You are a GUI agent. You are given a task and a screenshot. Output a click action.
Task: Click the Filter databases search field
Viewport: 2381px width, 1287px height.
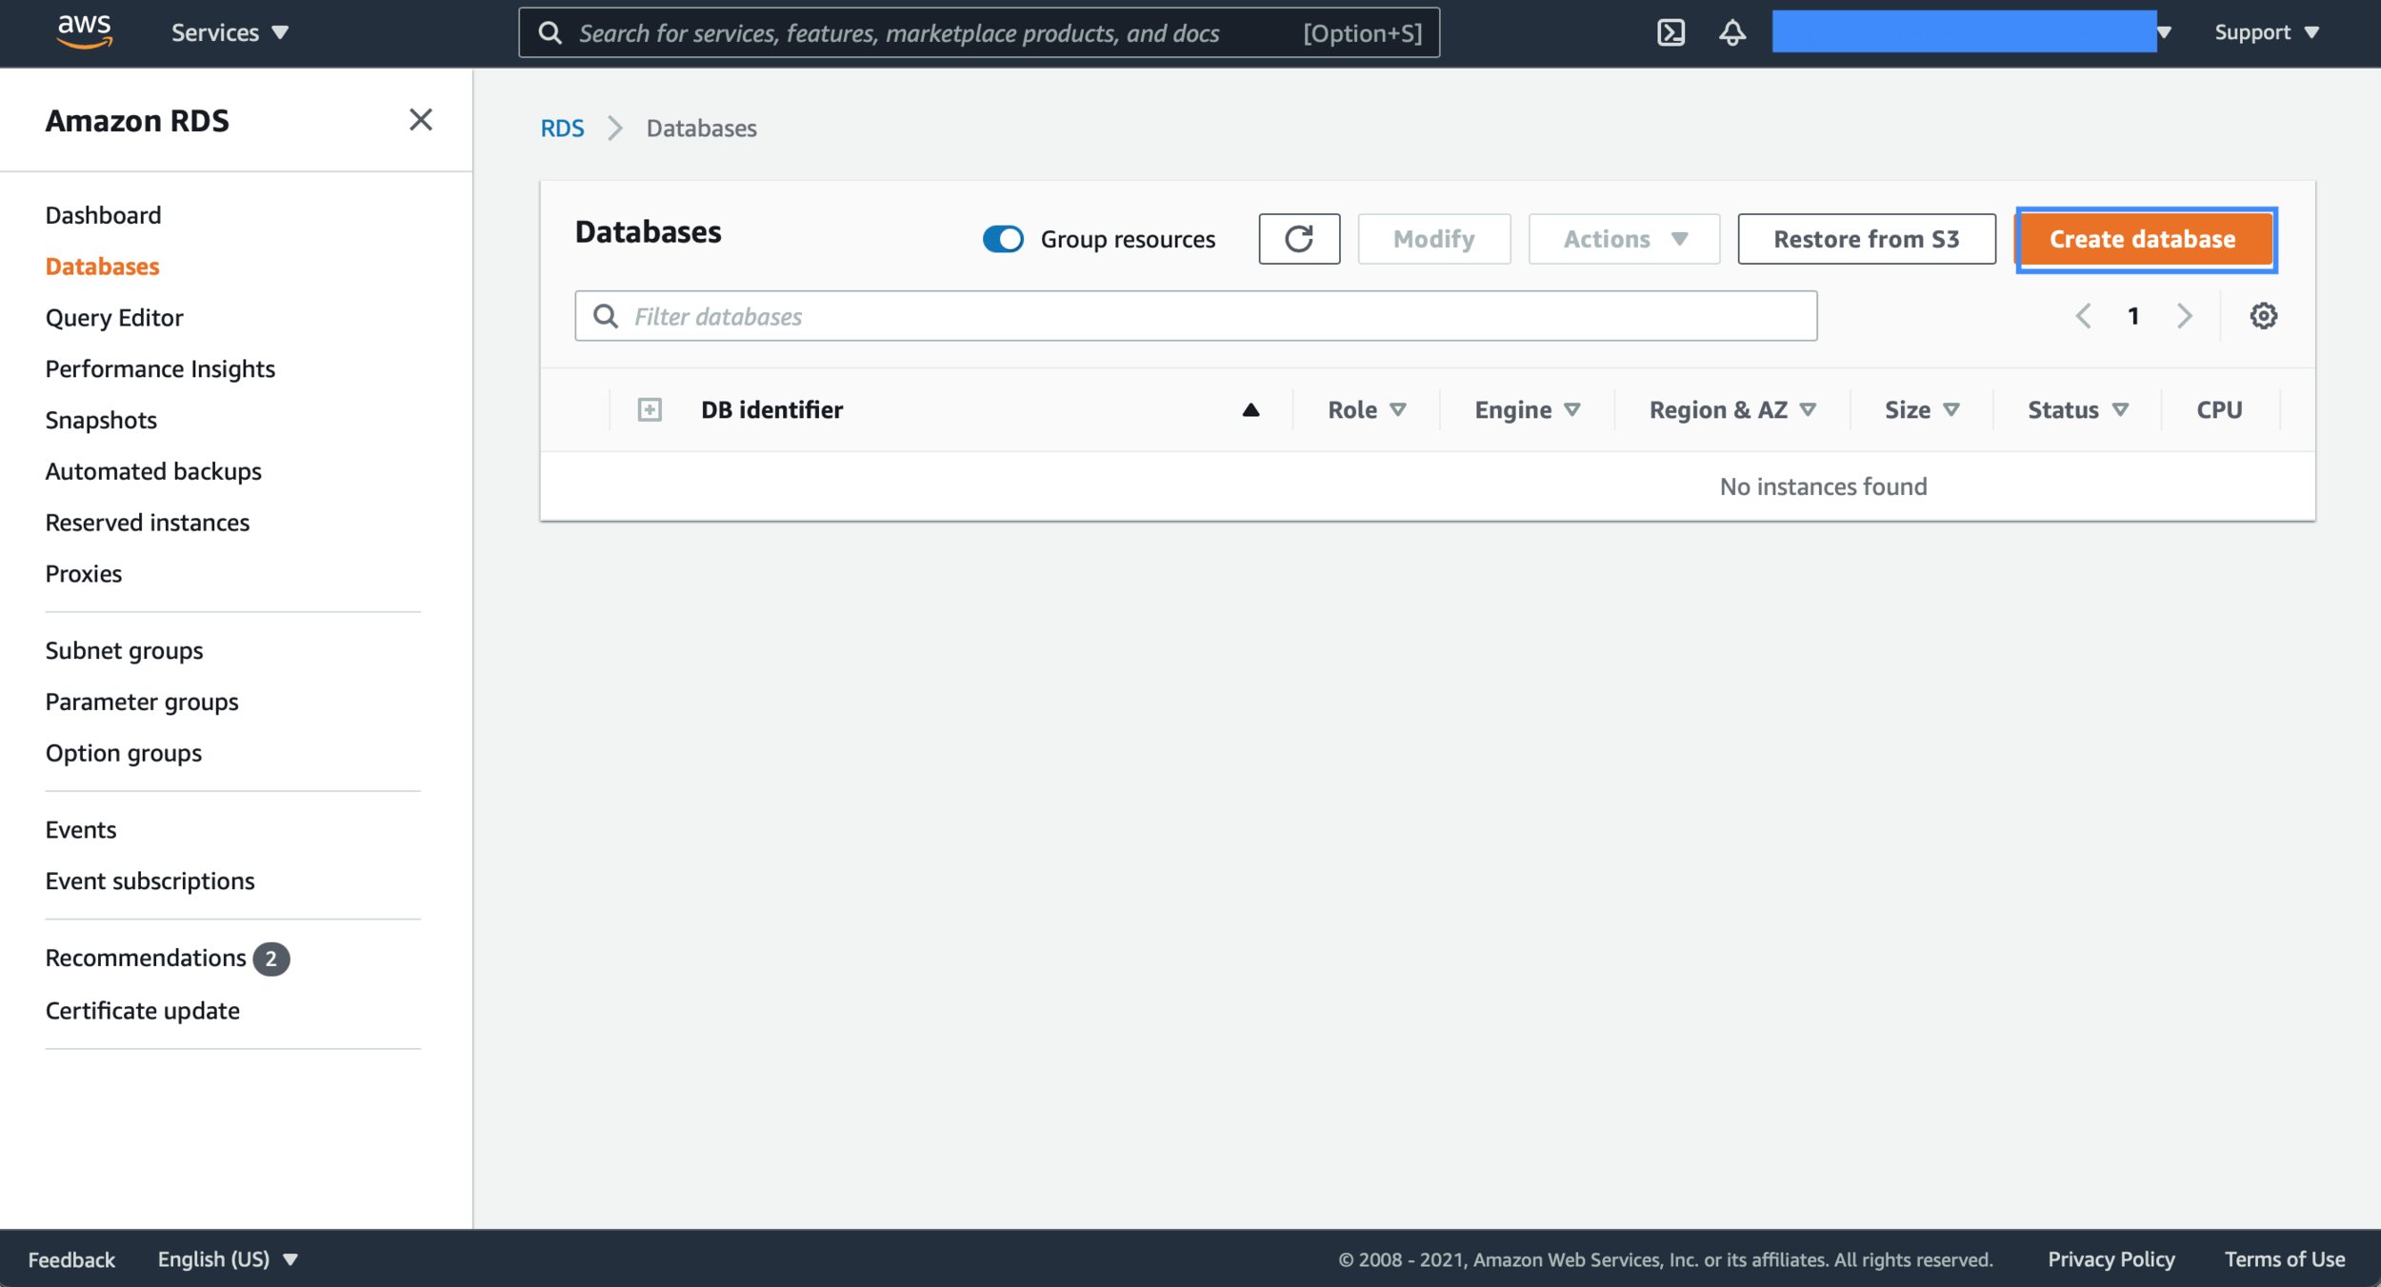pos(1195,316)
